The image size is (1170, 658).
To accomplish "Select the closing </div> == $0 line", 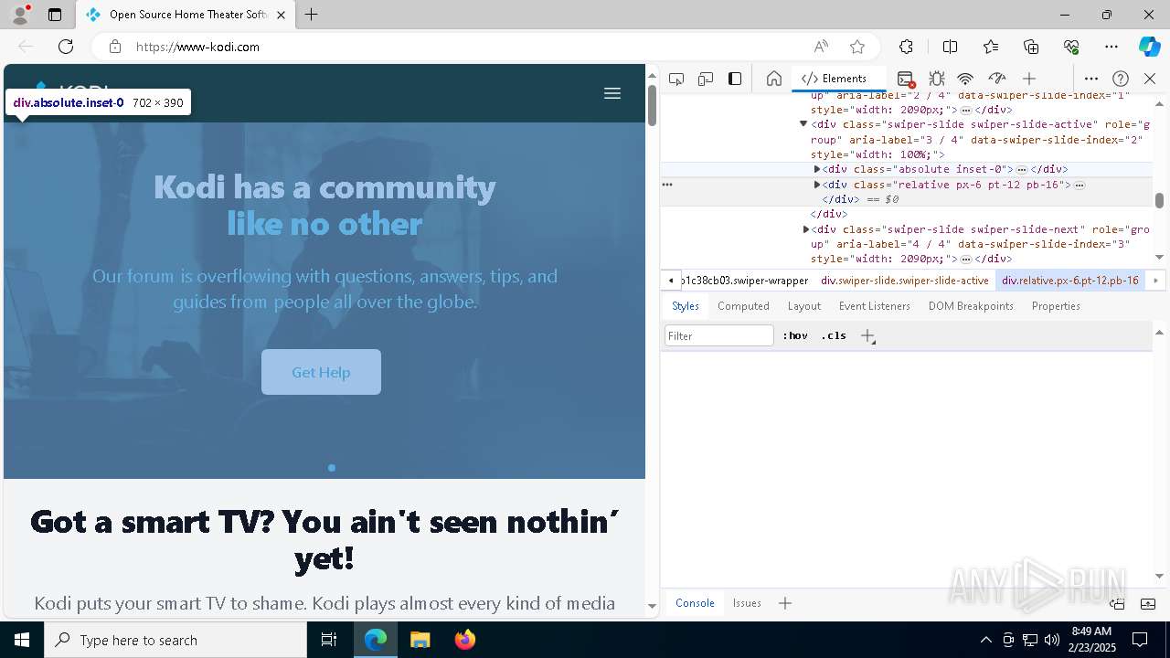I will (860, 199).
